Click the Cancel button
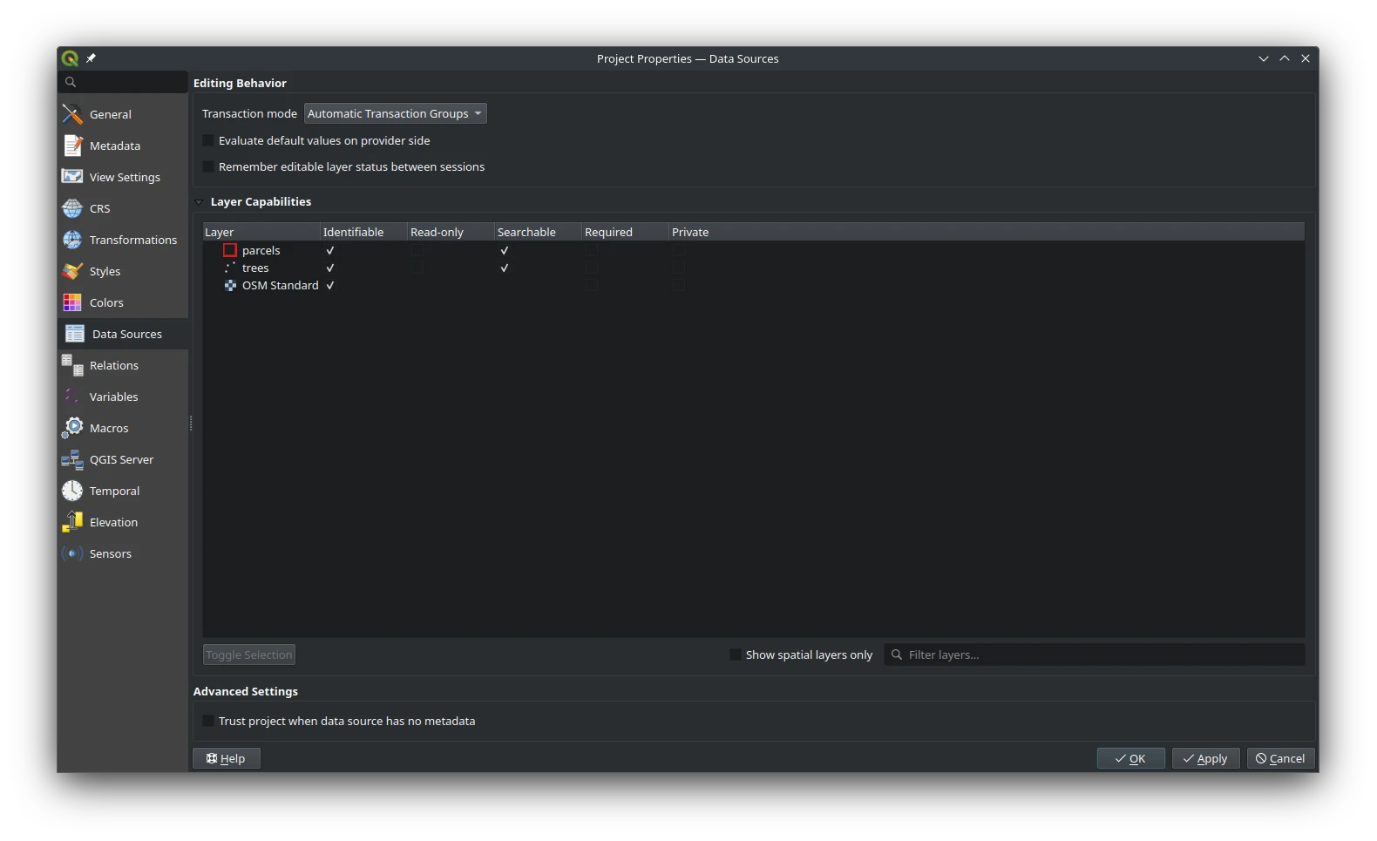1377x841 pixels. 1280,758
